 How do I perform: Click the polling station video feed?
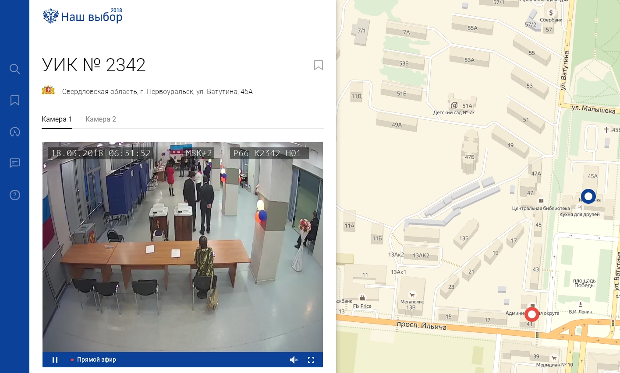tap(183, 247)
